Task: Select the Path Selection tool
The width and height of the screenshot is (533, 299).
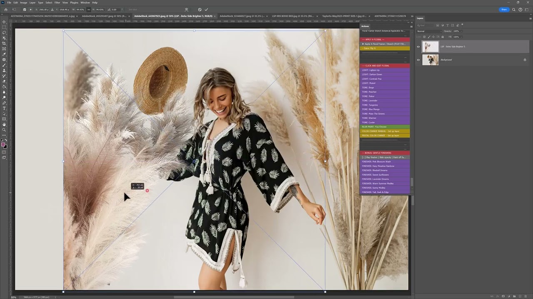Action: [4, 113]
